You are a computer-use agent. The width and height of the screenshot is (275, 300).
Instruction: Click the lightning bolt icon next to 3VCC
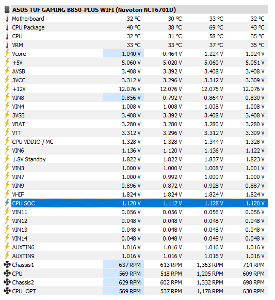pyautogui.click(x=7, y=80)
